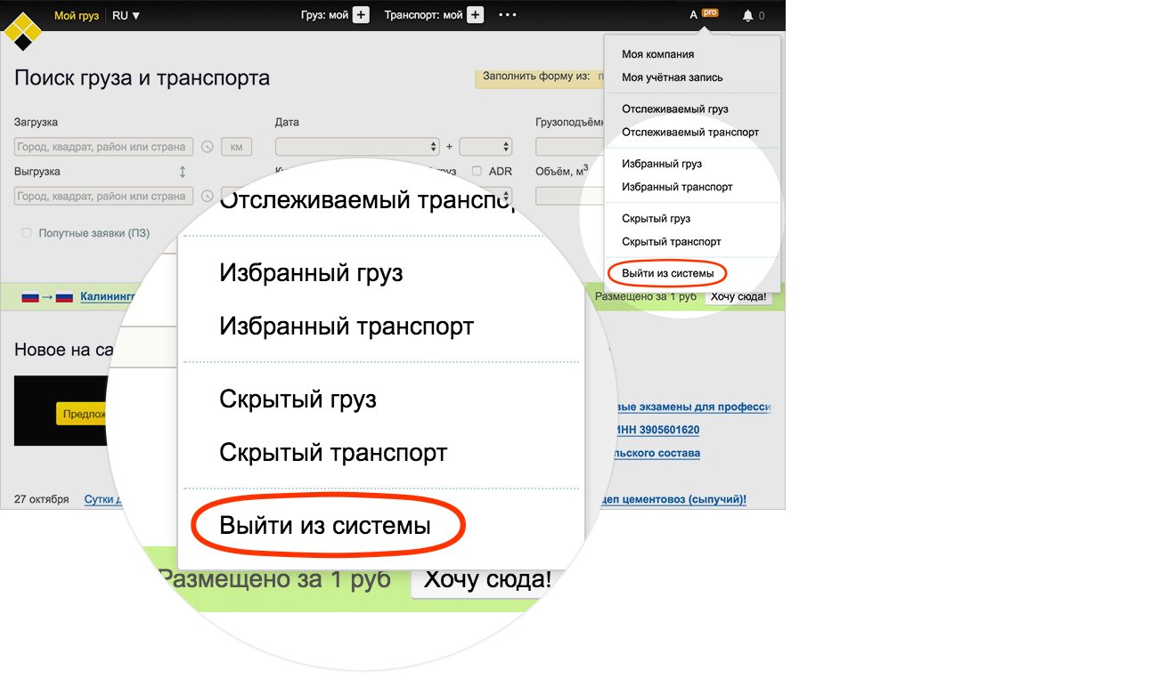Open the three-dots more menu in top bar
The height and width of the screenshot is (678, 1158).
[507, 15]
